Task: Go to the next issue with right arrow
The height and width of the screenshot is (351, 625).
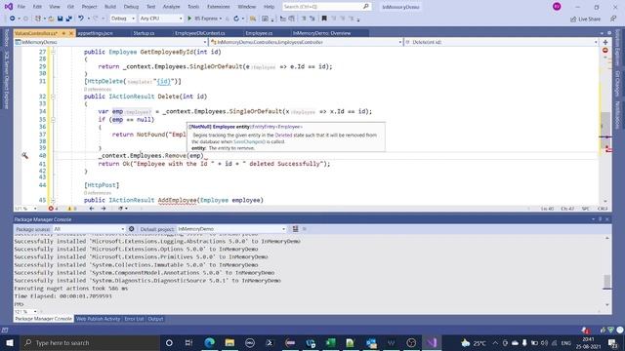Action: click(x=104, y=209)
